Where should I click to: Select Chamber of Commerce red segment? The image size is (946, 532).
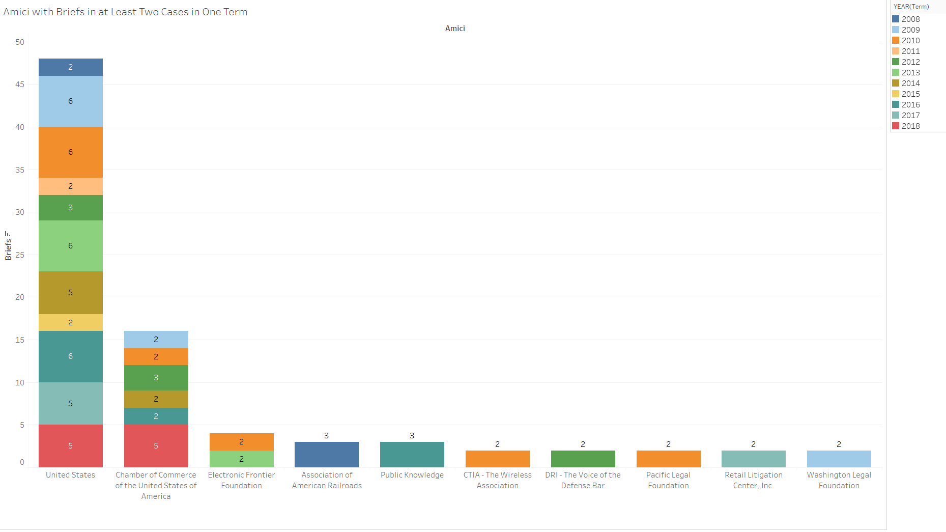click(x=156, y=446)
